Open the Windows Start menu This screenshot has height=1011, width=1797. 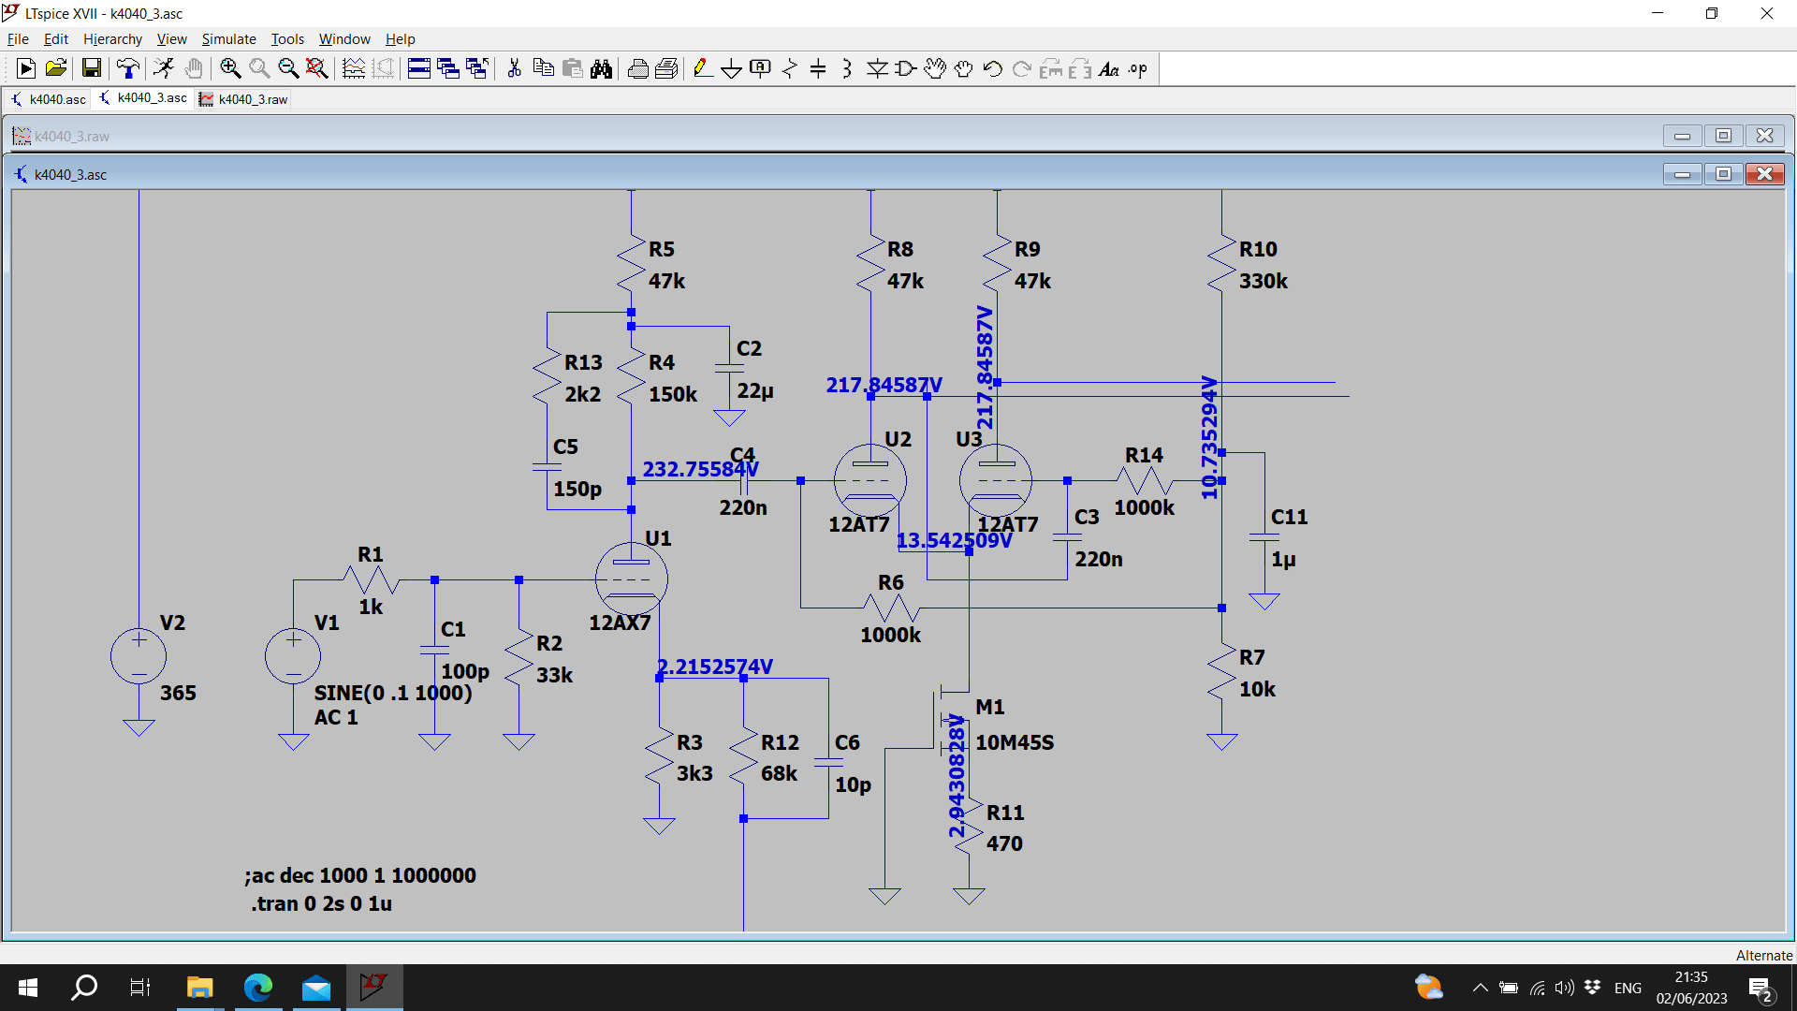(28, 988)
